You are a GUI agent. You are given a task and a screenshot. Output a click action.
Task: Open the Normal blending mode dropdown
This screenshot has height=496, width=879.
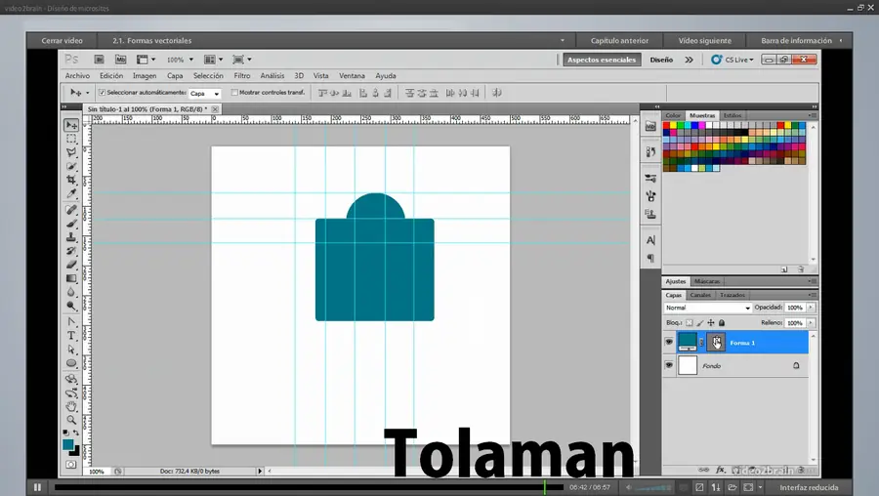tap(707, 308)
